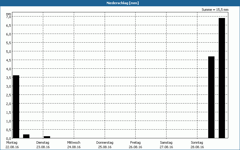Click the Niederschlag [mm] title
The image size is (240, 150).
tap(123, 3)
